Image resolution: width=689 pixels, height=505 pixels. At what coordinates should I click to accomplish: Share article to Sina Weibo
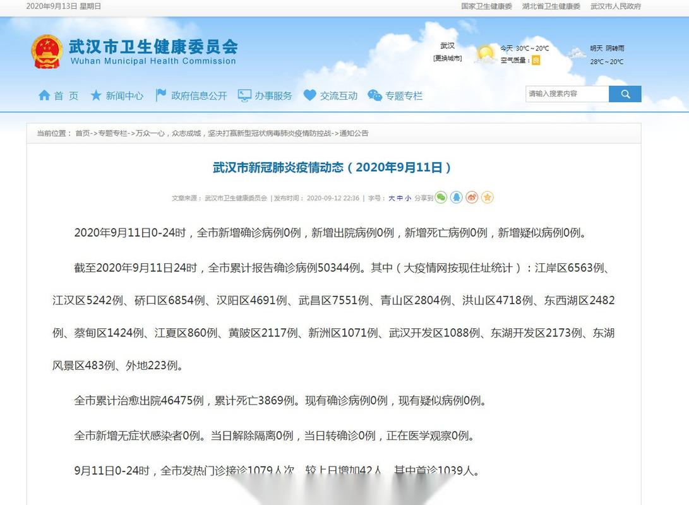[x=472, y=197]
